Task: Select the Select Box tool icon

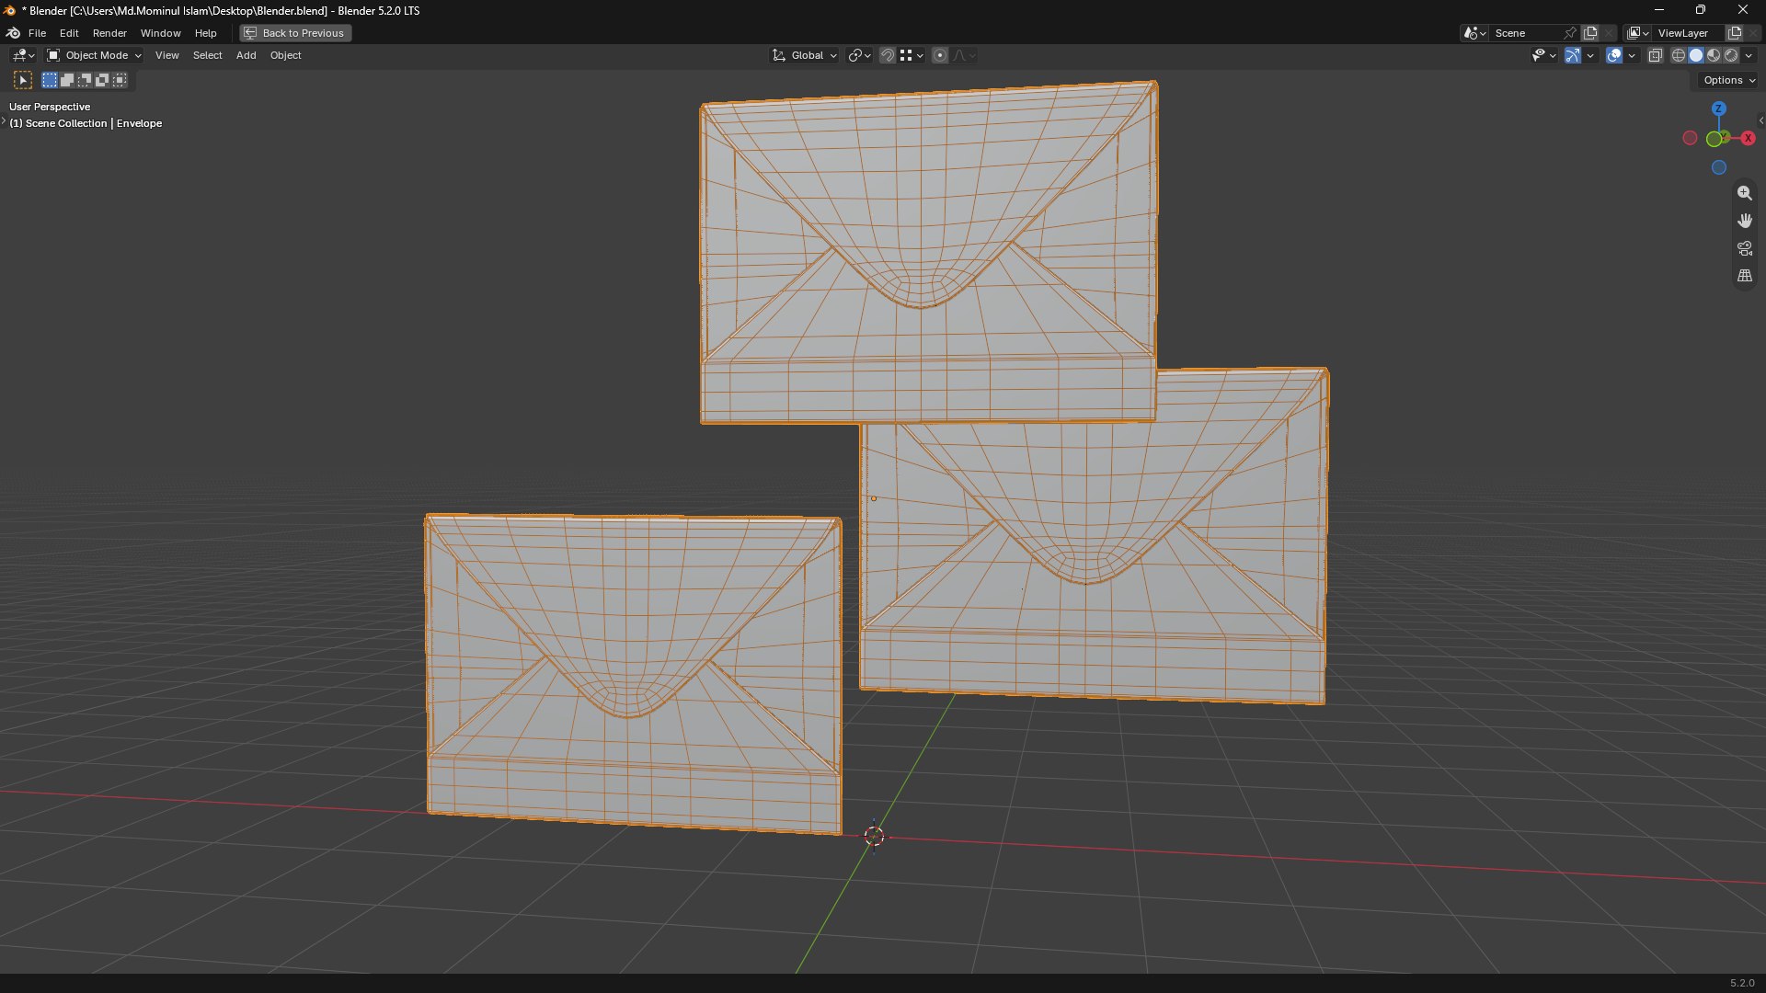Action: tap(23, 80)
